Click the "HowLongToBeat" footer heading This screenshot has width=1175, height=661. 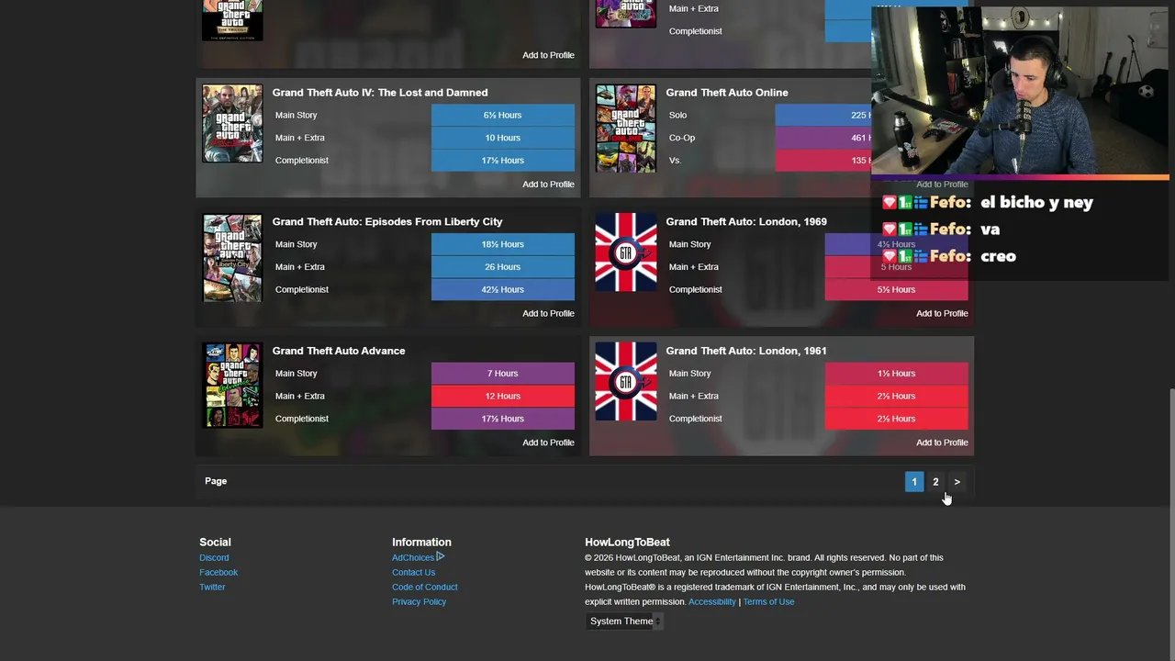tap(627, 543)
